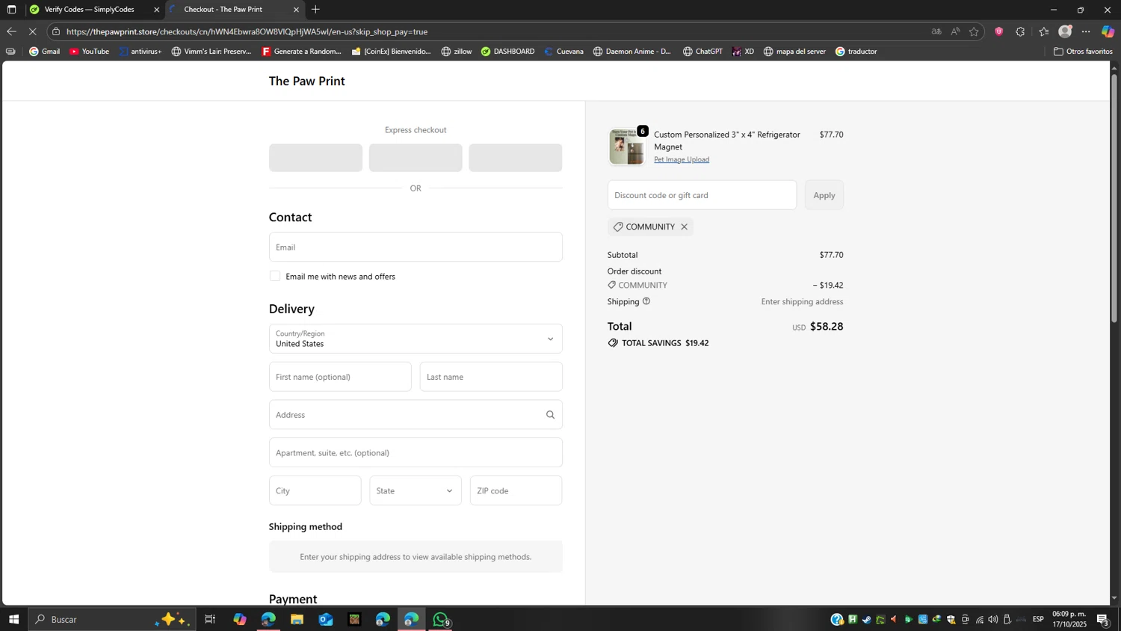Image resolution: width=1121 pixels, height=631 pixels.
Task: Click the First name (optional) field
Action: [x=340, y=377]
